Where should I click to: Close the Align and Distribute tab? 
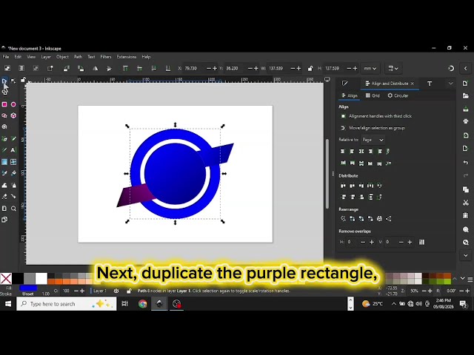click(413, 84)
